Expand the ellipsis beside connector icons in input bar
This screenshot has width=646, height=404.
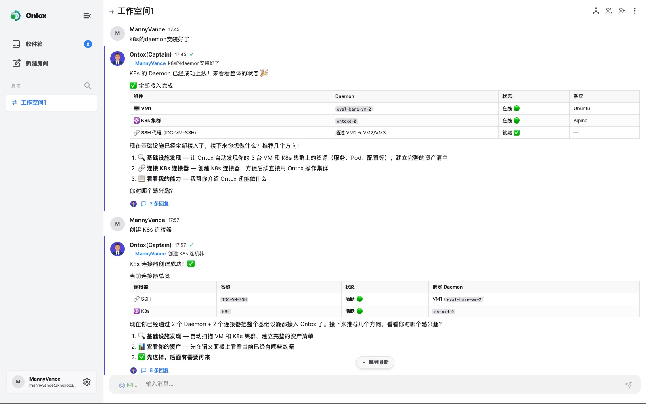point(137,386)
